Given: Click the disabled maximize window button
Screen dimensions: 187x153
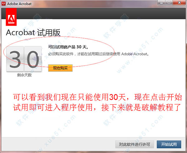Looking at the screenshot, I should point(169,2).
